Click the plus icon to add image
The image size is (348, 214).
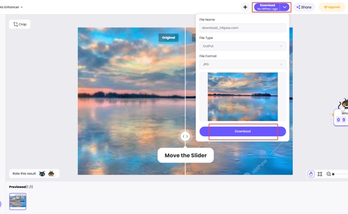click(245, 7)
